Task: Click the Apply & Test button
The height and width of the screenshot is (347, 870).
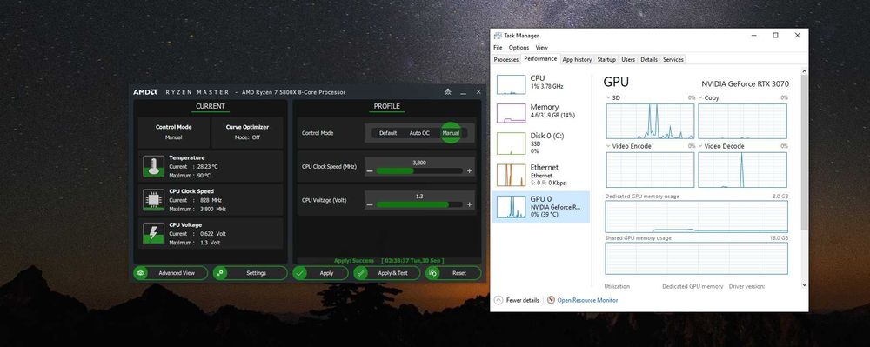Action: click(x=387, y=273)
